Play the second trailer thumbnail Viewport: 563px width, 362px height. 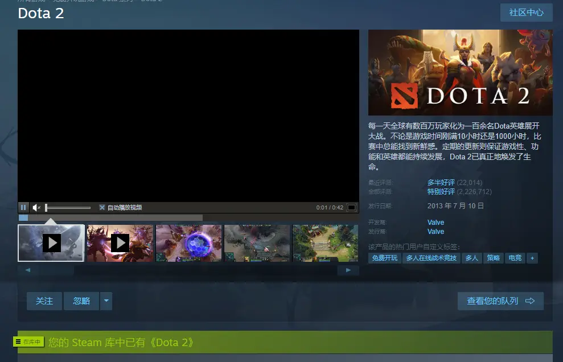point(120,243)
